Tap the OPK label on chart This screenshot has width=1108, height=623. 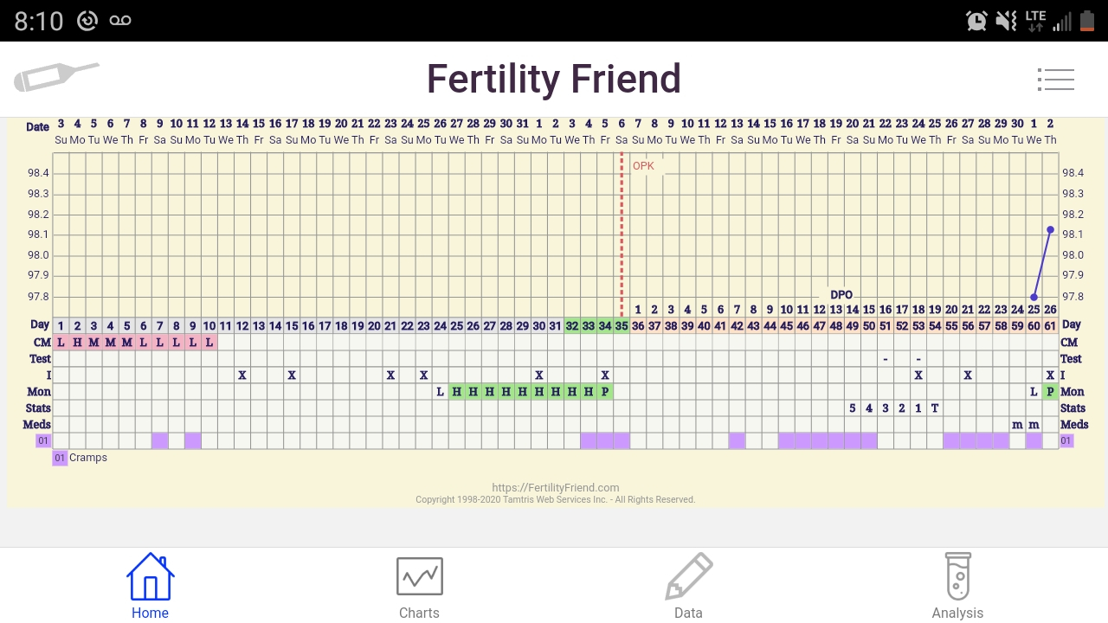coord(643,166)
